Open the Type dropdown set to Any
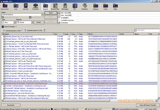Image resolution: width=160 pixels, height=110 pixels. (x=14, y=22)
